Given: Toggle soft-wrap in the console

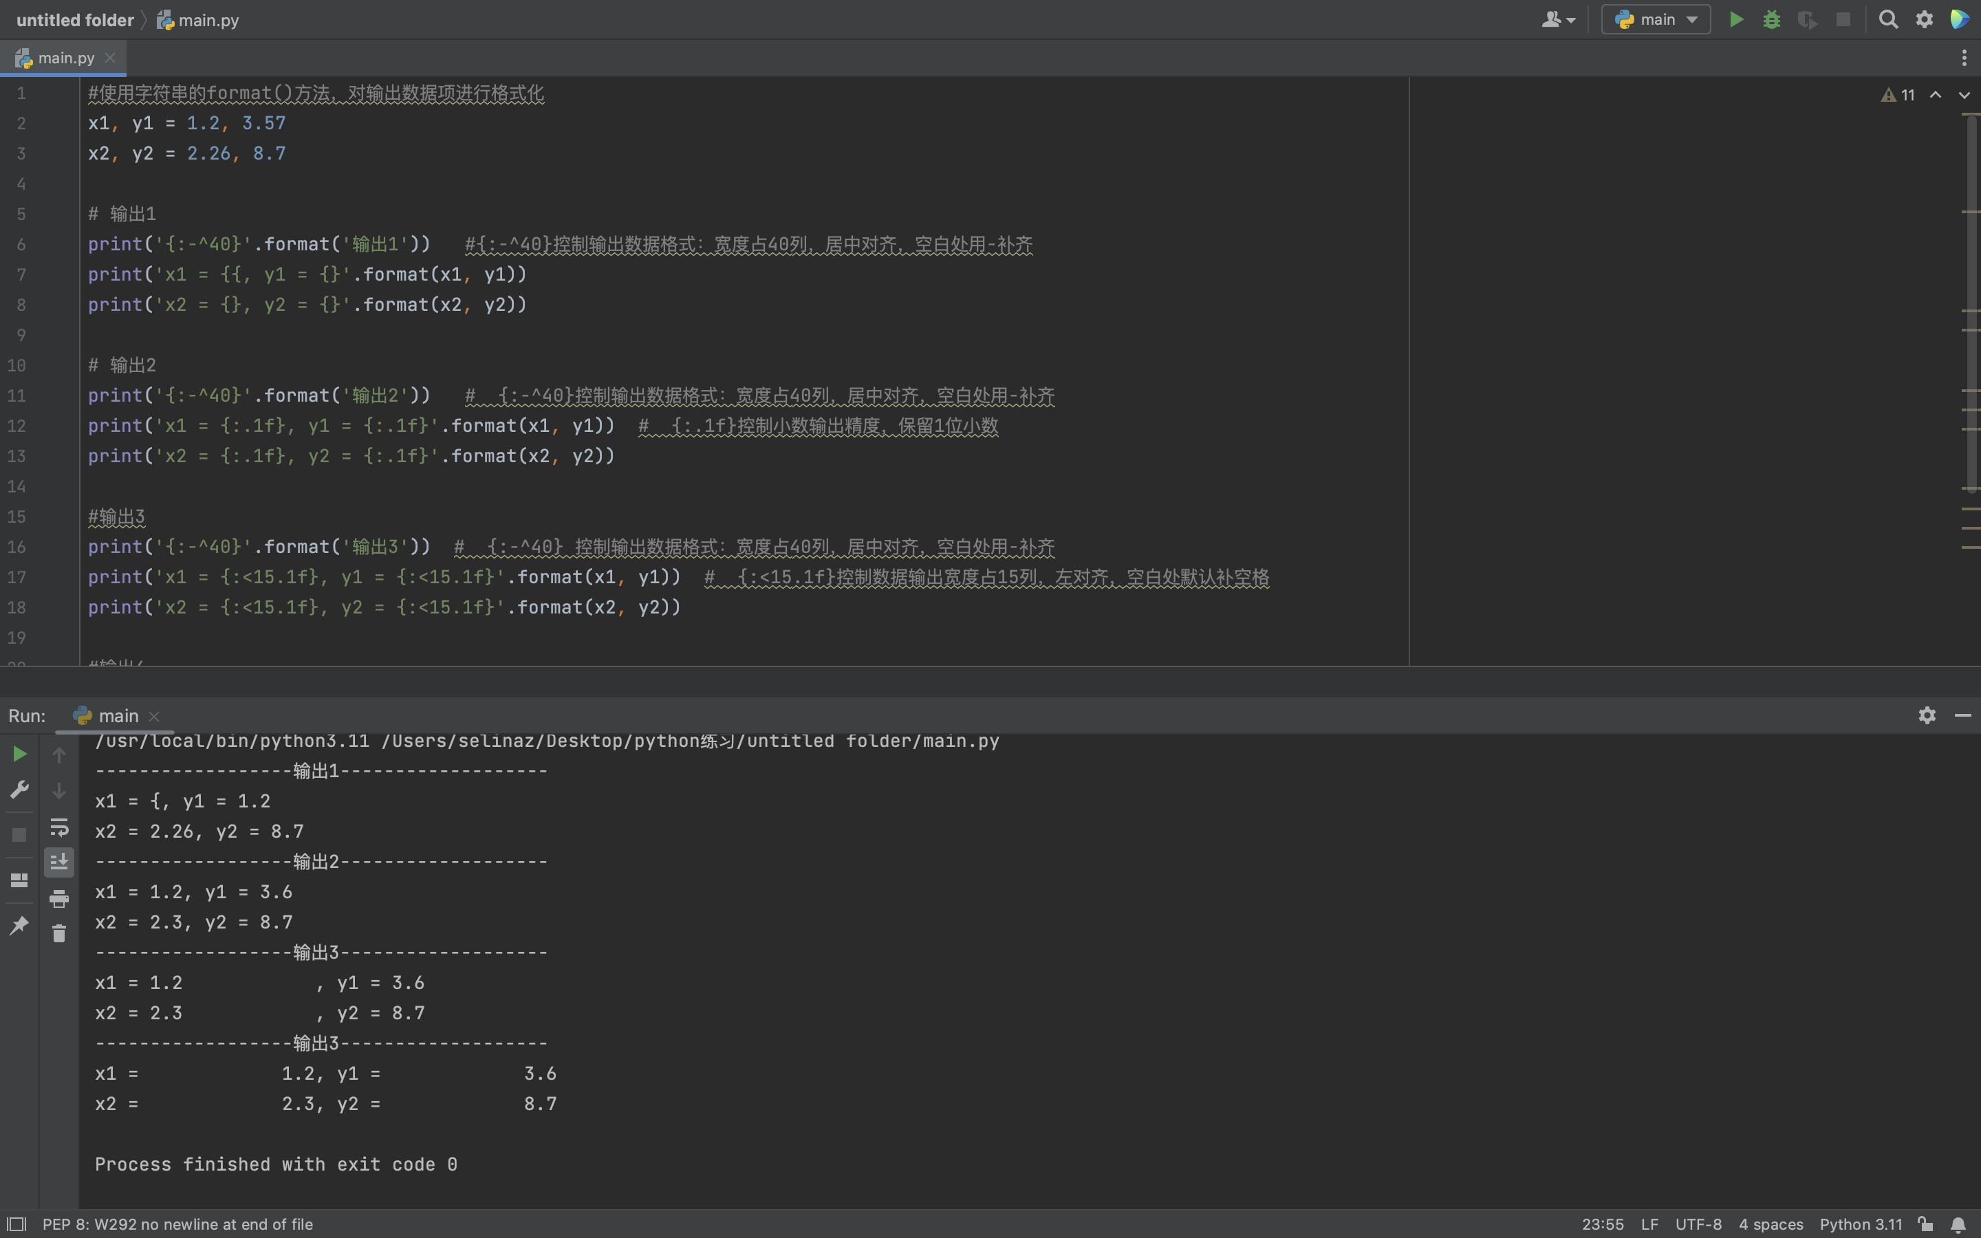Looking at the screenshot, I should coord(59,827).
